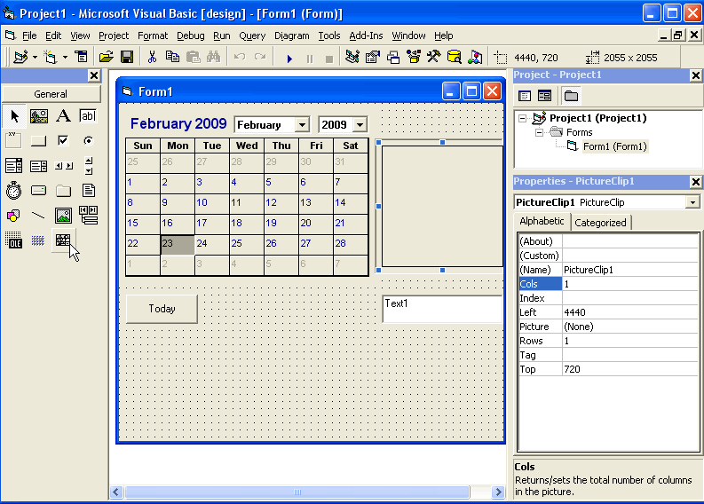Viewport: 704px width, 504px height.
Task: Open Add Standard EXE Project dropdown arrow
Action: pyautogui.click(x=35, y=57)
